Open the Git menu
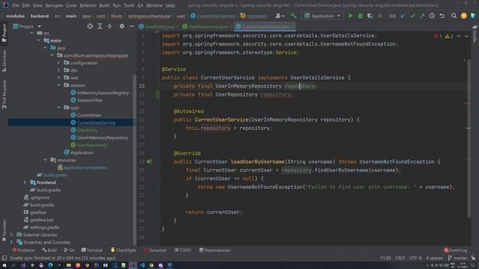This screenshot has height=269, width=479. coord(140,5)
